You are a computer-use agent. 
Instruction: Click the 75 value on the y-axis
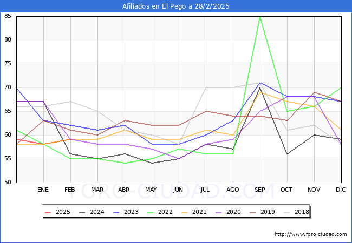[x=8, y=64]
